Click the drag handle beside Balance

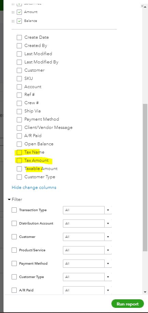point(13,21)
